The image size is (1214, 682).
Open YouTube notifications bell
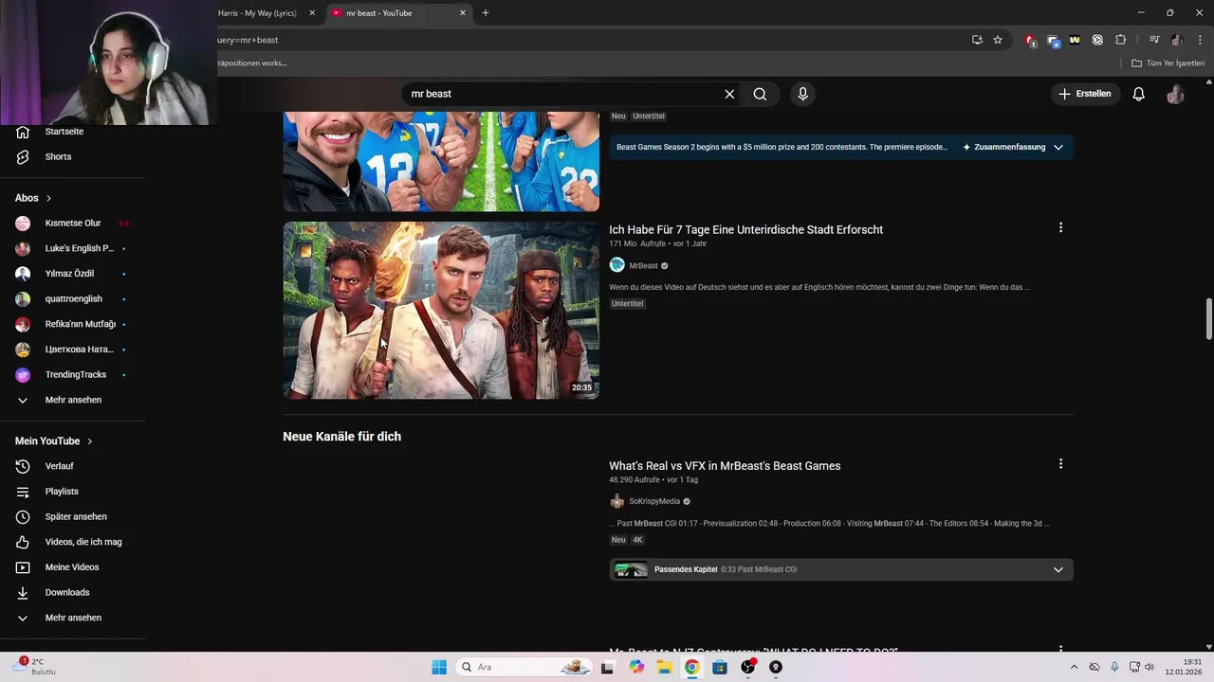(x=1138, y=94)
